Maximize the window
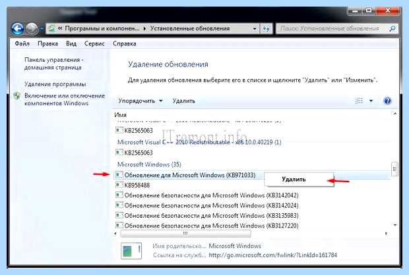This screenshot has width=409, height=275. coord(368,11)
